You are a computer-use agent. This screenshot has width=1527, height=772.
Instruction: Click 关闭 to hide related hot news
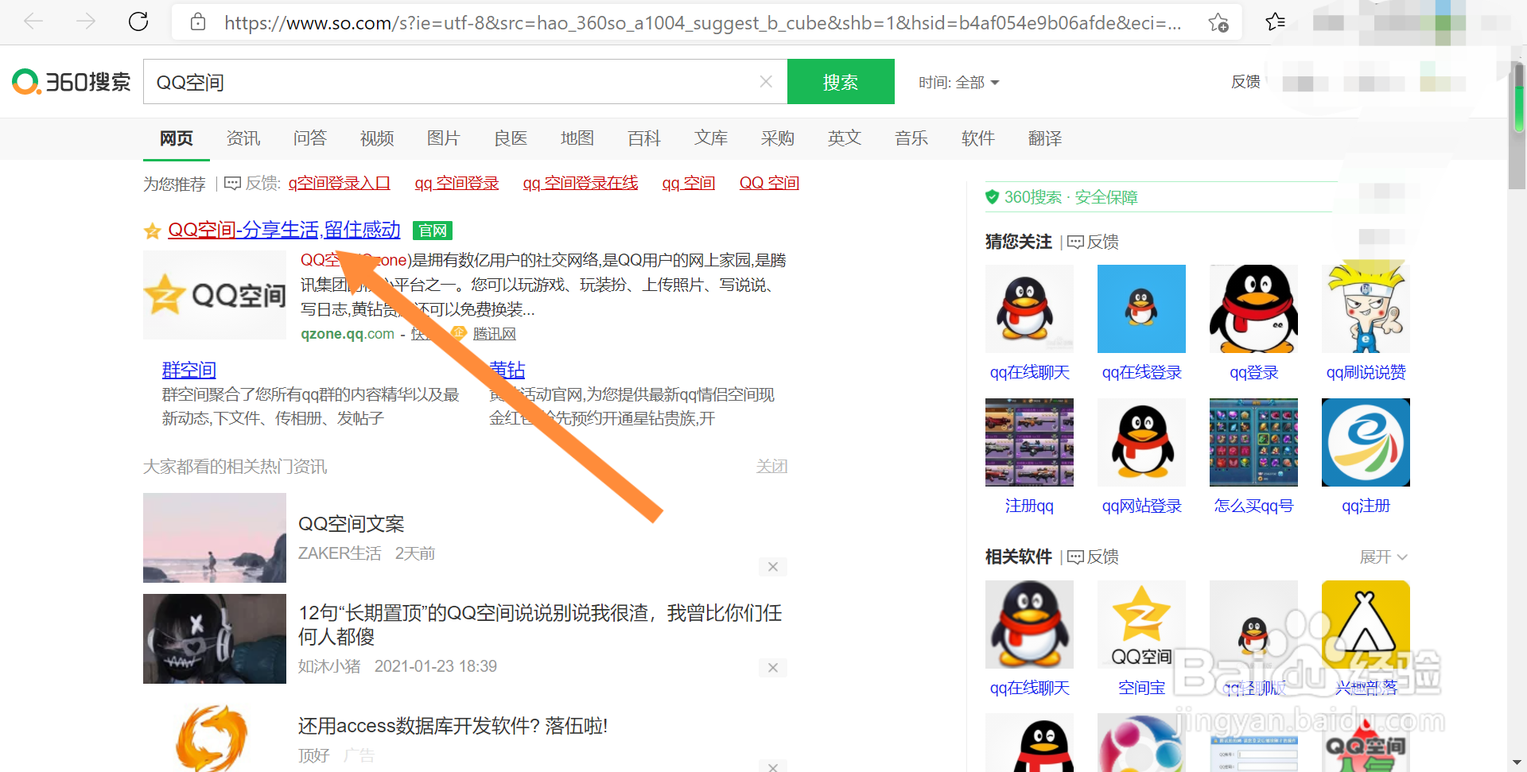pos(771,467)
